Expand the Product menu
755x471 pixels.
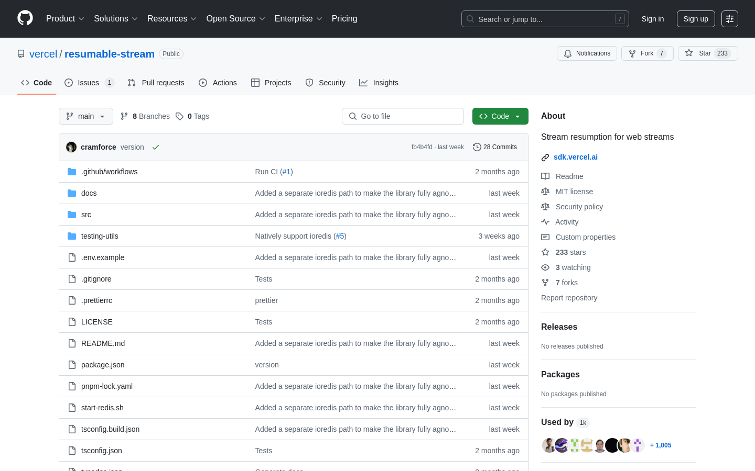click(65, 19)
